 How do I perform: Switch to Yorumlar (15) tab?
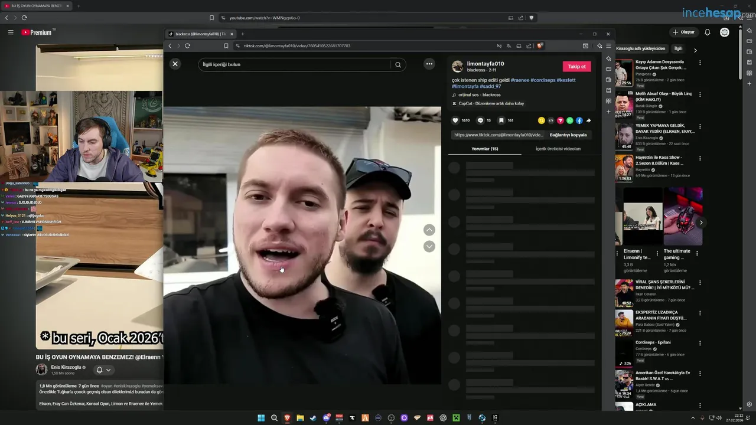485,149
